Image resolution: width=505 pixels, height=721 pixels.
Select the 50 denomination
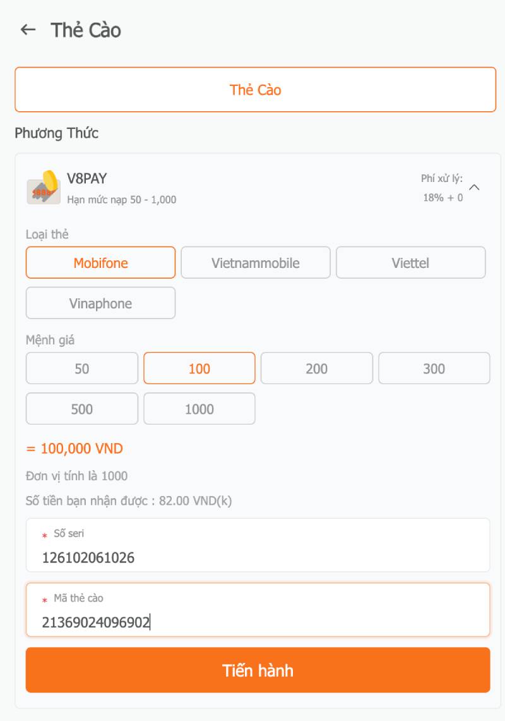pos(81,368)
